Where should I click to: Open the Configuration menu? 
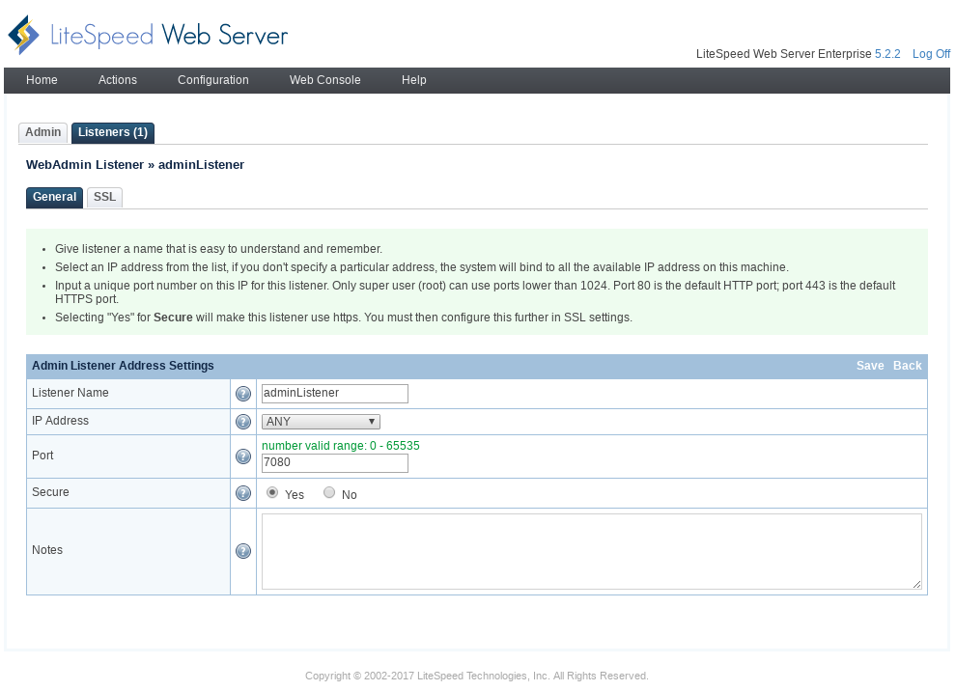212,80
